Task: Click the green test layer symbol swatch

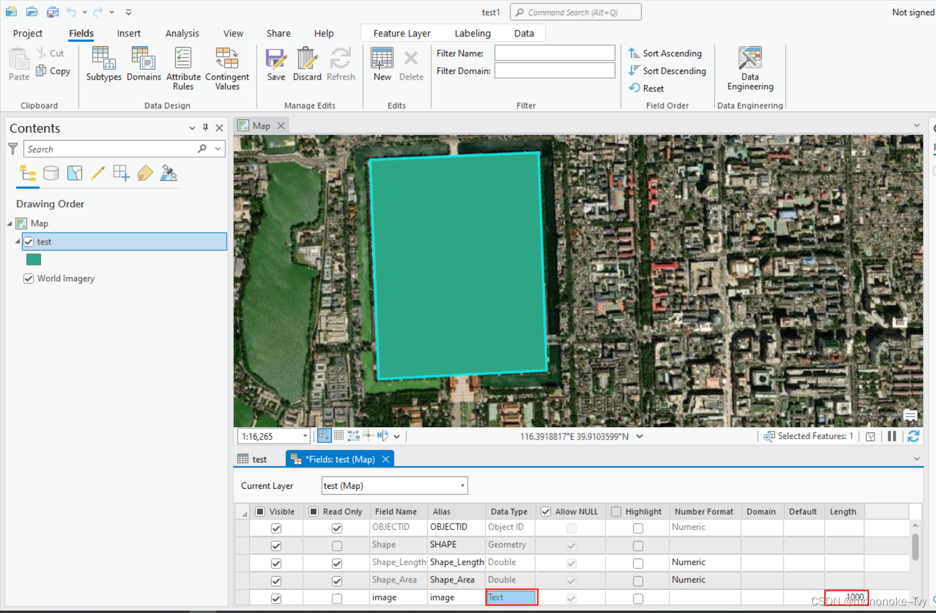Action: click(x=34, y=260)
